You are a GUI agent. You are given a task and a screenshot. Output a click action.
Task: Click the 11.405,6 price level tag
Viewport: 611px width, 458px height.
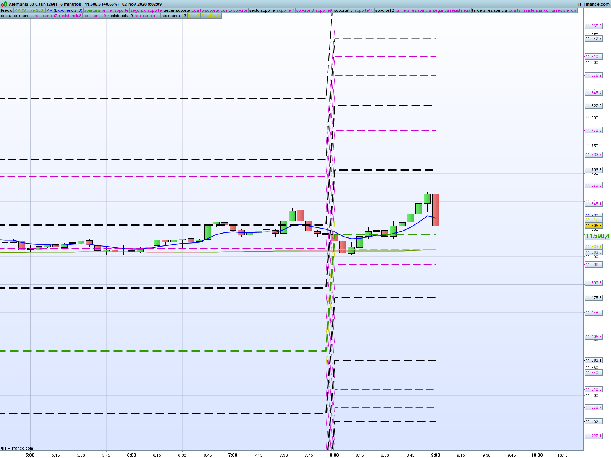coord(594,337)
